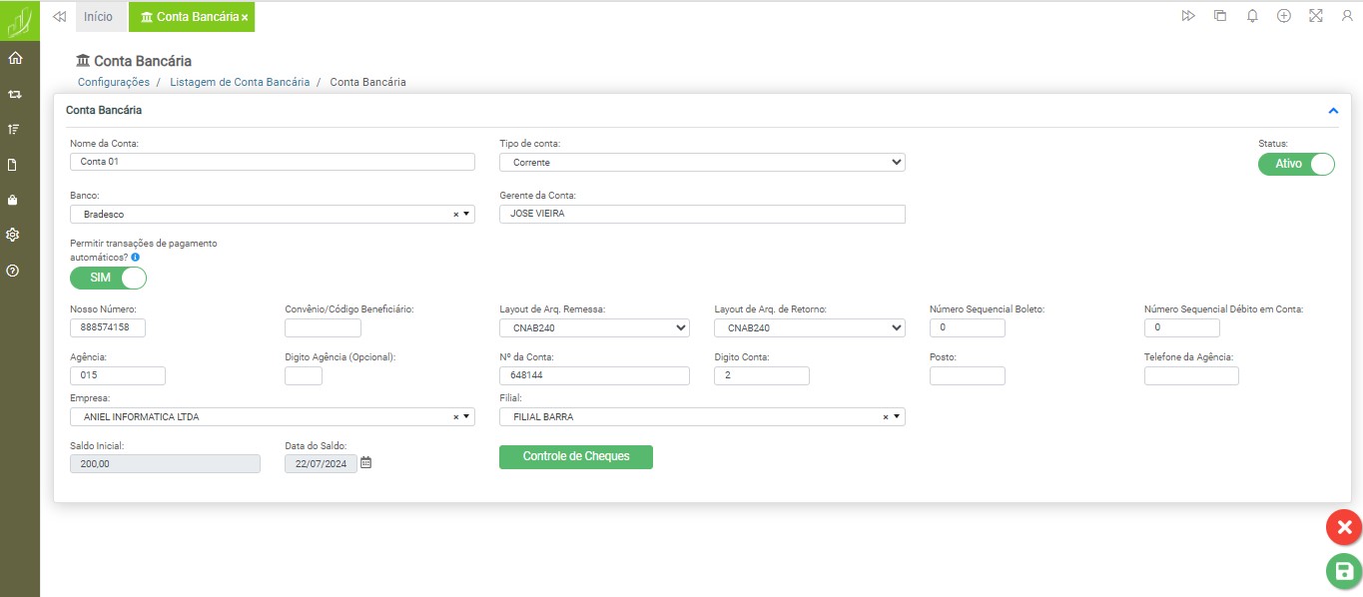This screenshot has height=597, width=1363.
Task: Click the help question mark icon
Action: click(x=14, y=271)
